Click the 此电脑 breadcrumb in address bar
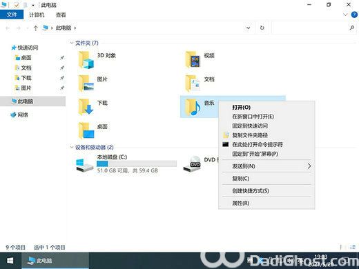The image size is (359, 269). tap(64, 28)
